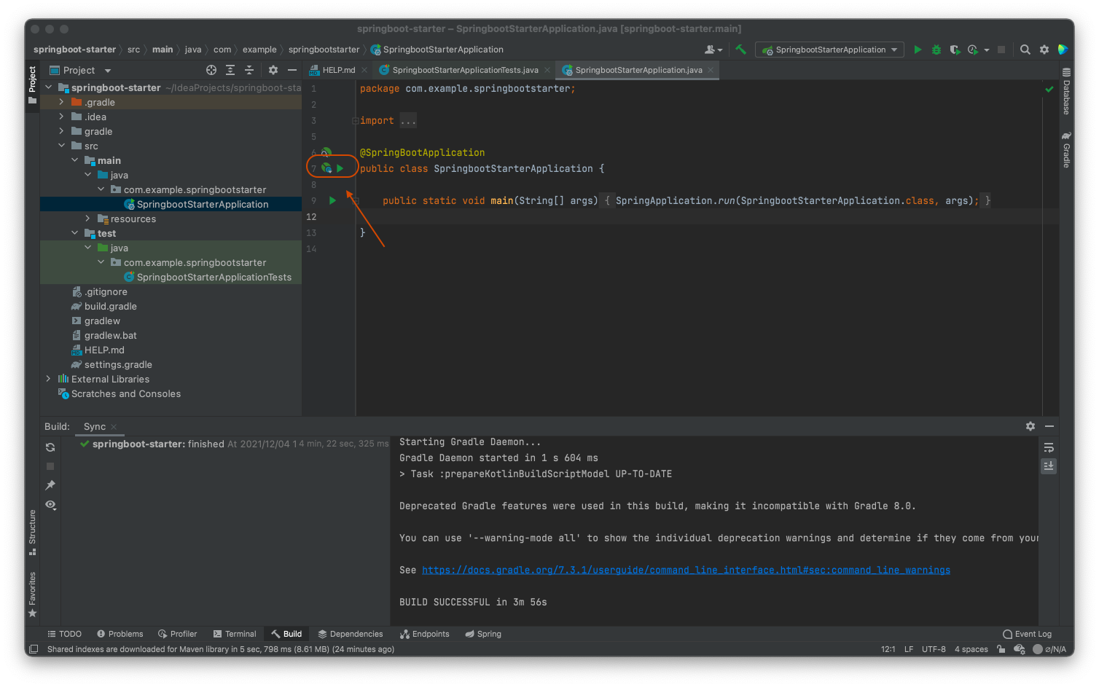Click the LF line separator status item

(909, 649)
